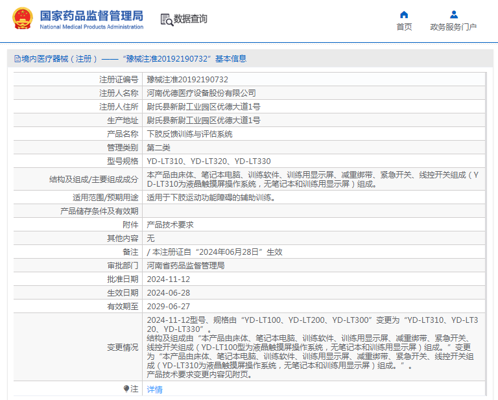Click the 备注 row label
Screen dimensions: 498x400
130,252
